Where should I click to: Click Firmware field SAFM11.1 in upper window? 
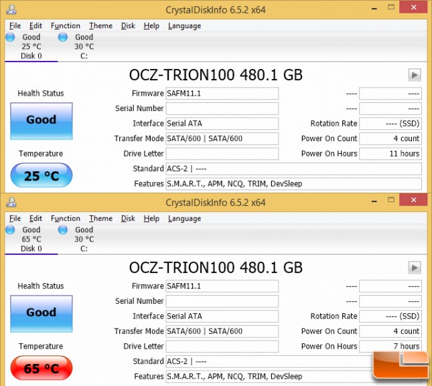pyautogui.click(x=222, y=94)
